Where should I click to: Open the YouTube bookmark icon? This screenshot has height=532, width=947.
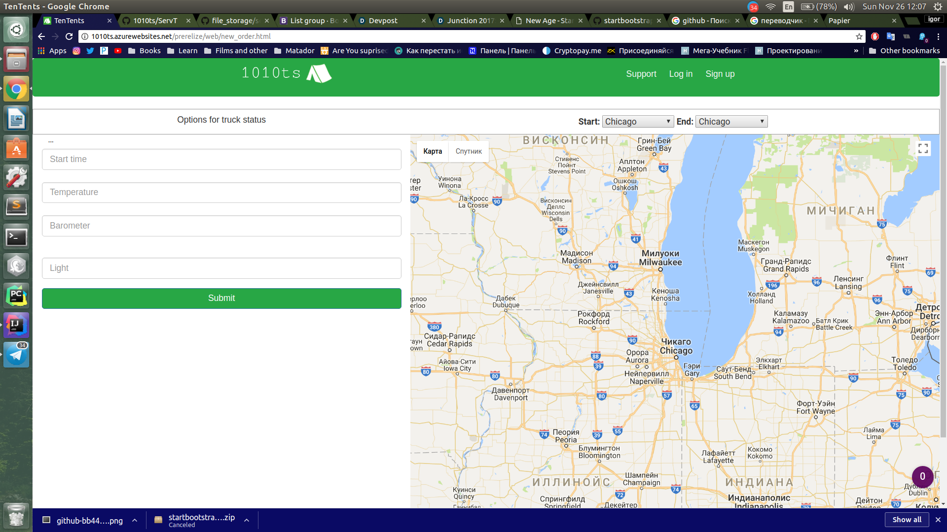point(118,51)
